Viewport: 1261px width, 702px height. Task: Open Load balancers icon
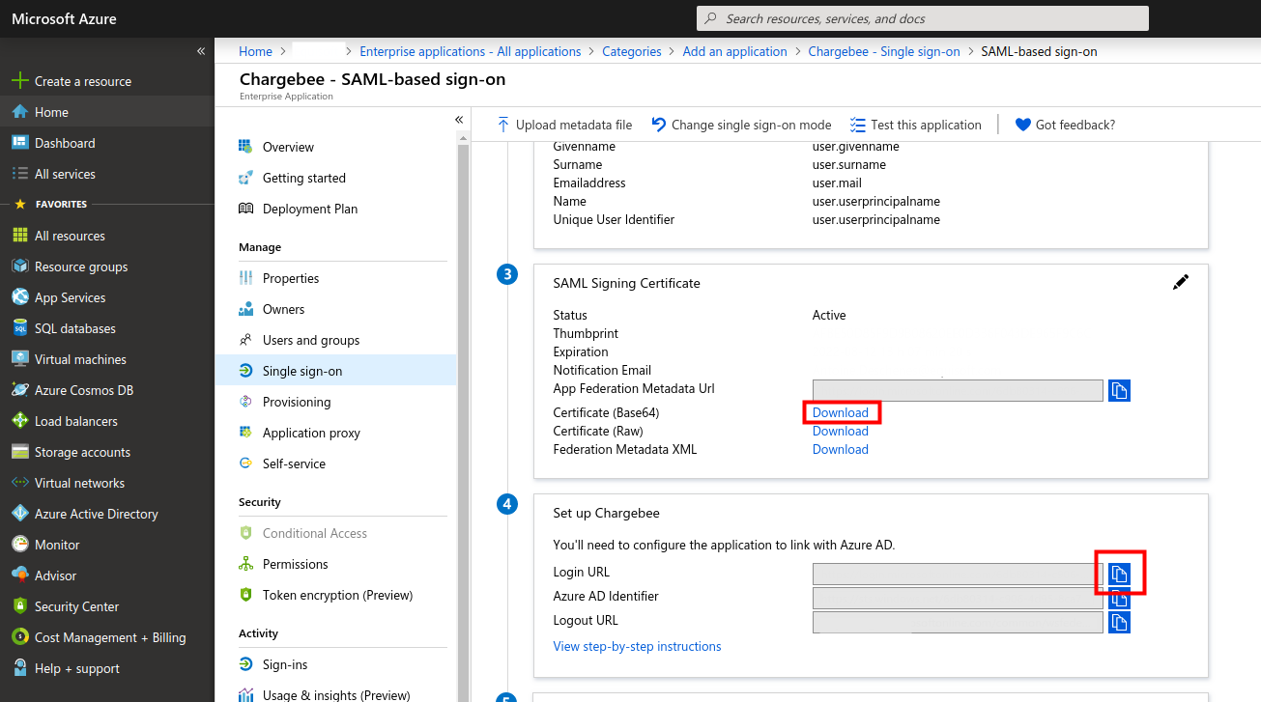click(x=19, y=421)
